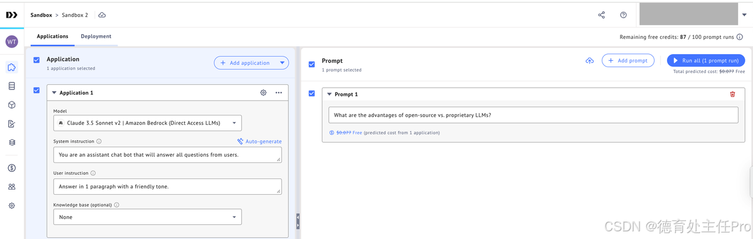Open the settings gear in left sidebar
The width and height of the screenshot is (753, 239).
12,206
